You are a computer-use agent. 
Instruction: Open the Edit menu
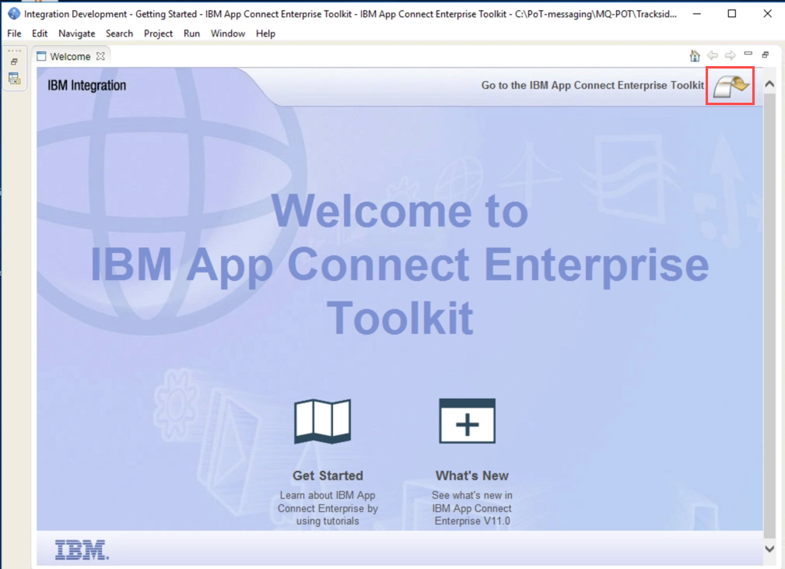[40, 33]
